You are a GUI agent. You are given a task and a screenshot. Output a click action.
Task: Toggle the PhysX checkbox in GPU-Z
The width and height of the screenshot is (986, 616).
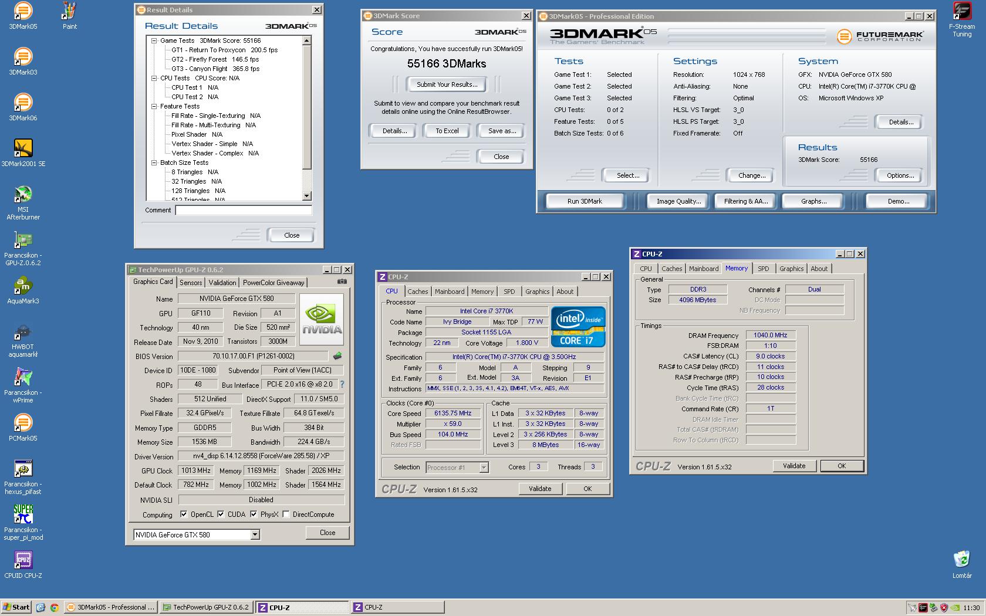[x=254, y=515]
